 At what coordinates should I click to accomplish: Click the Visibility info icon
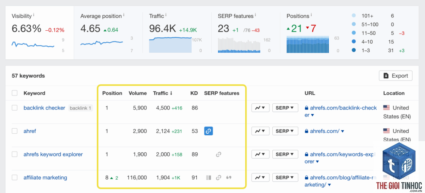(x=34, y=15)
